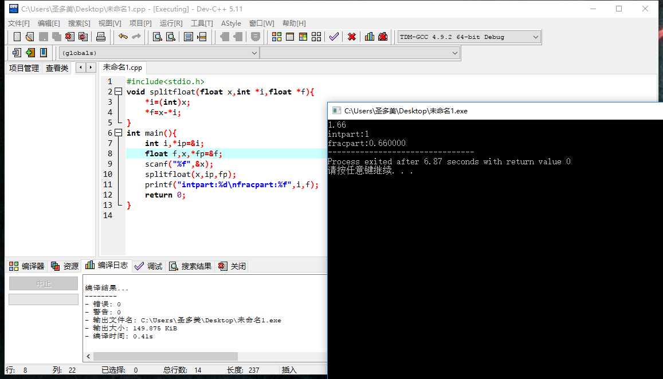Switch to the 编译日志 bottom tab
663x379 pixels.
point(106,265)
